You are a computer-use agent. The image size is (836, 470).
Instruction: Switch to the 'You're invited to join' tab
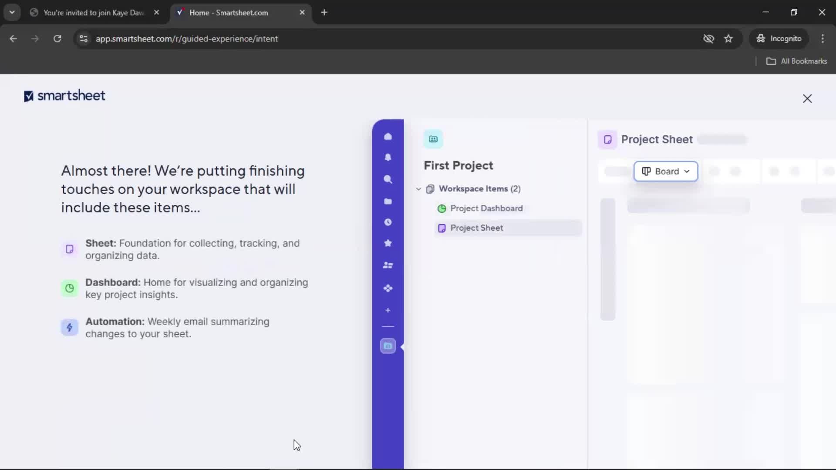pos(93,13)
